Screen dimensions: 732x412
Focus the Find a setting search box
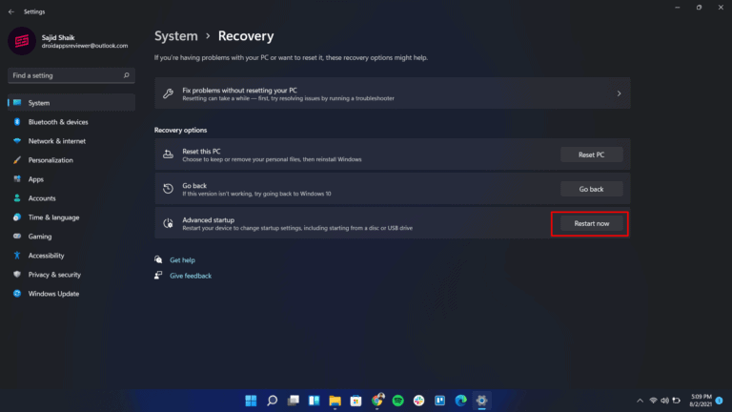[71, 75]
